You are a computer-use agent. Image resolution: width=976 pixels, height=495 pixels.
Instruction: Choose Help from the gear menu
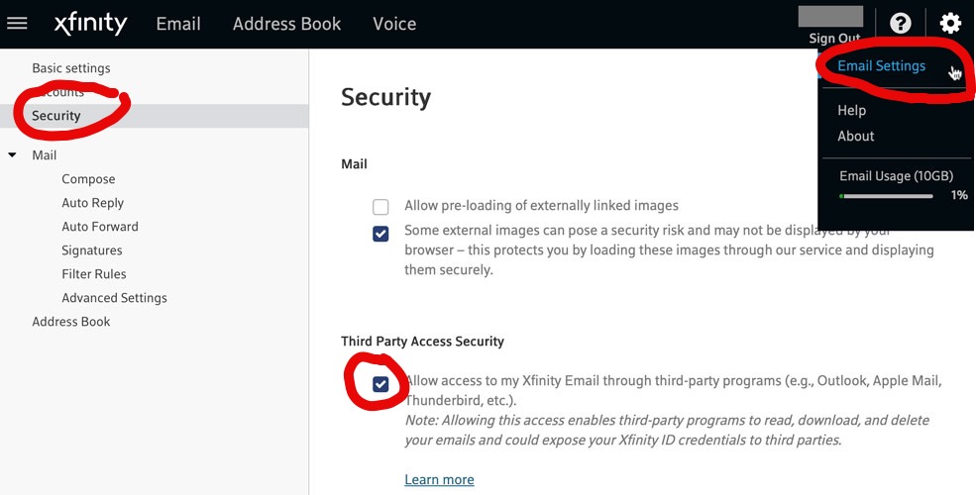click(x=851, y=110)
